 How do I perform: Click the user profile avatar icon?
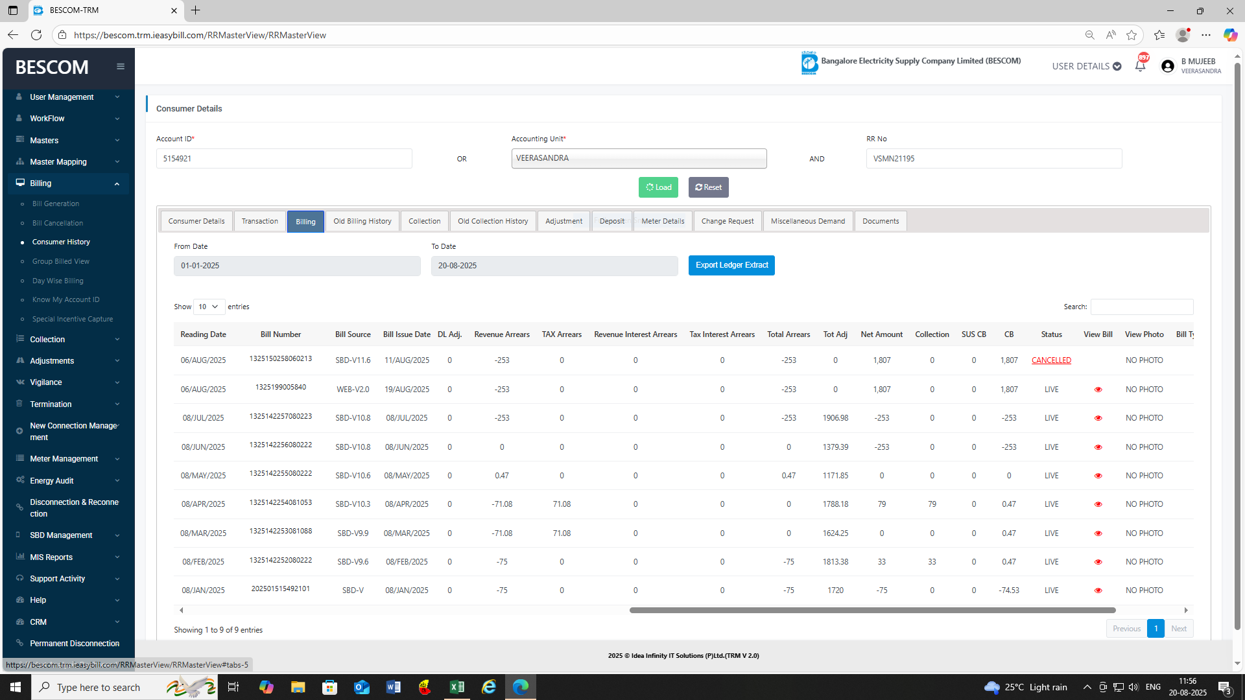1168,66
